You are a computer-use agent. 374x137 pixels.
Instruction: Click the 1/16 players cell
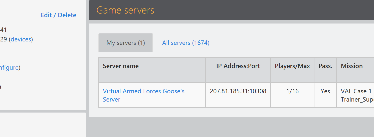coord(292,91)
